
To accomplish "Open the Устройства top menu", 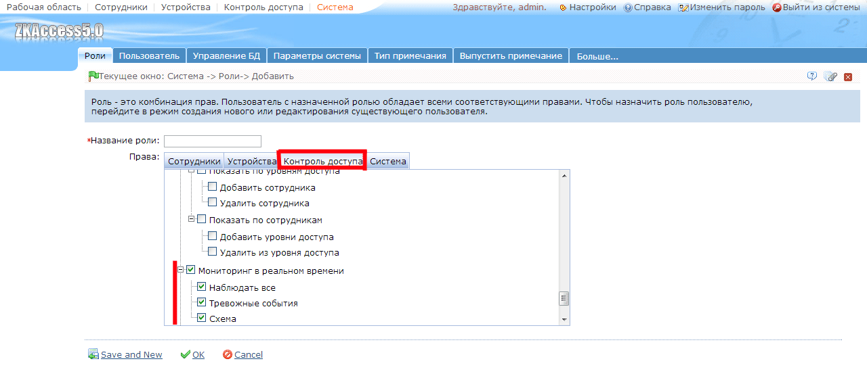I will tap(186, 7).
